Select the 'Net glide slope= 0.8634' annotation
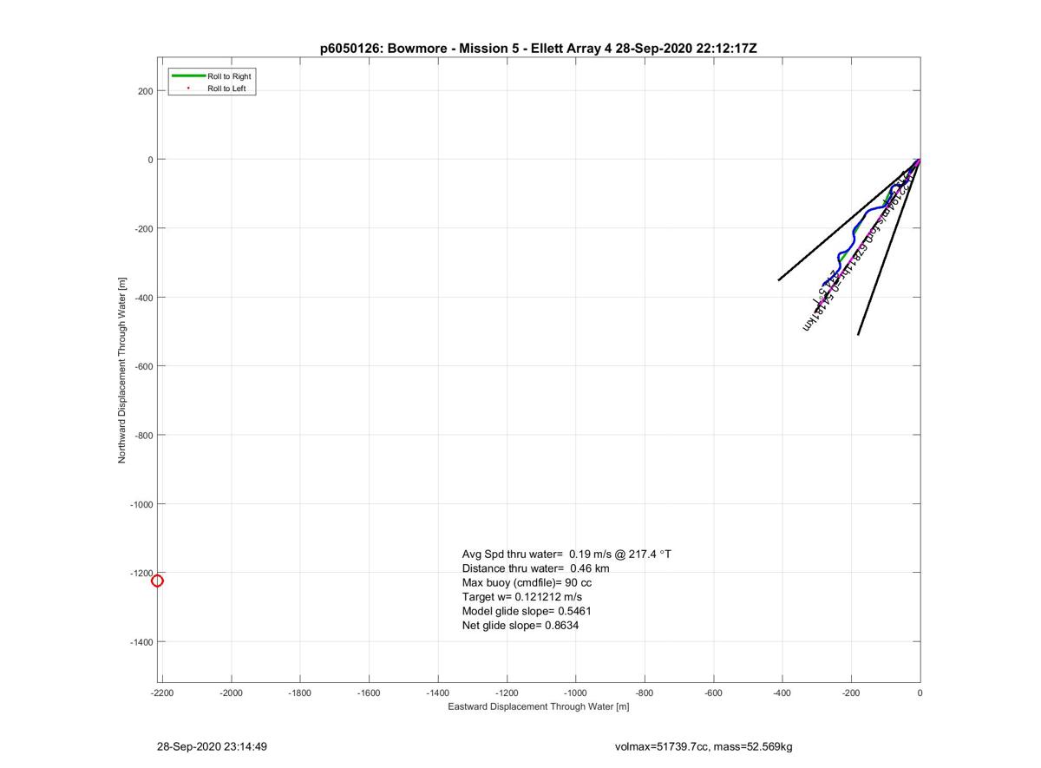Image resolution: width=1041 pixels, height=768 pixels. [520, 625]
